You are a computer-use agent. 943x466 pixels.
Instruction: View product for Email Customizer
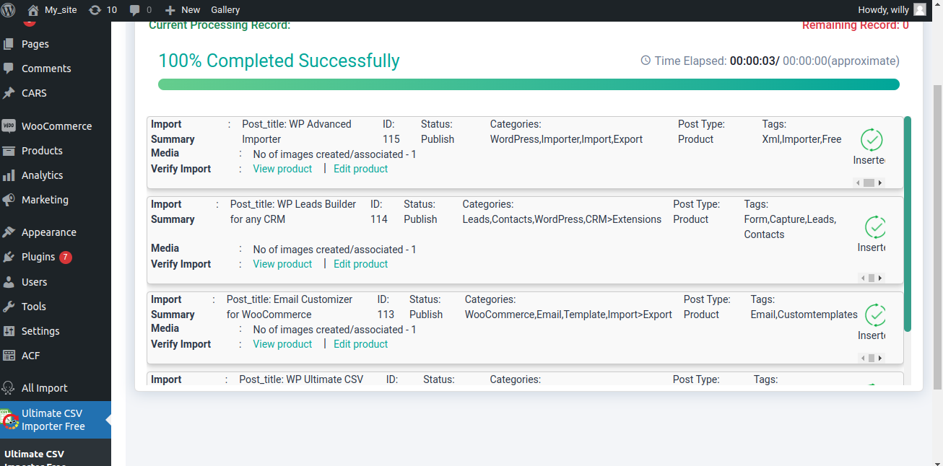[x=282, y=344]
